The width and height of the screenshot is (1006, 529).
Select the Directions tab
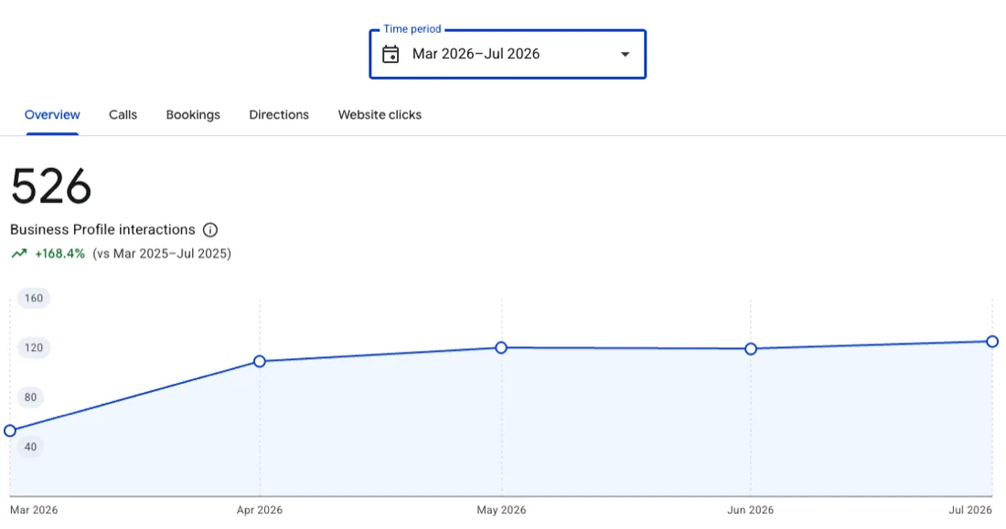tap(278, 115)
